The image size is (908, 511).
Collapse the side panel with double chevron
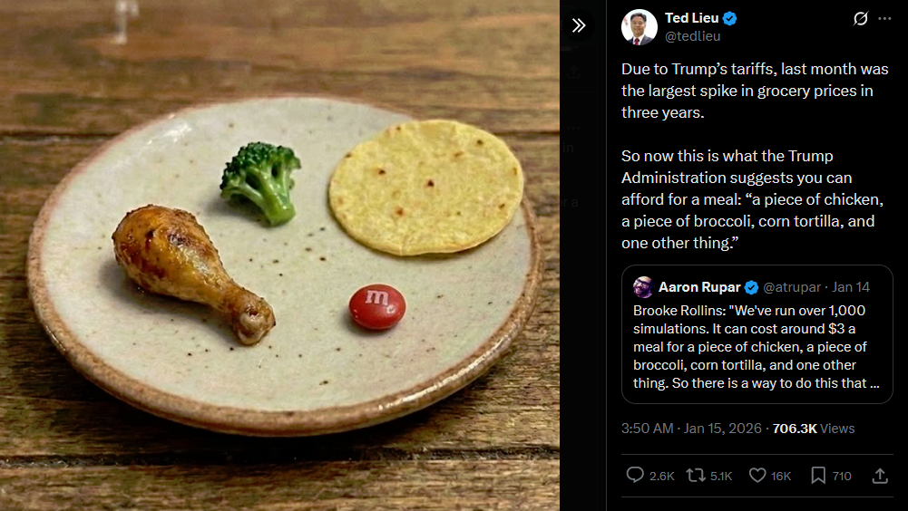coord(579,25)
